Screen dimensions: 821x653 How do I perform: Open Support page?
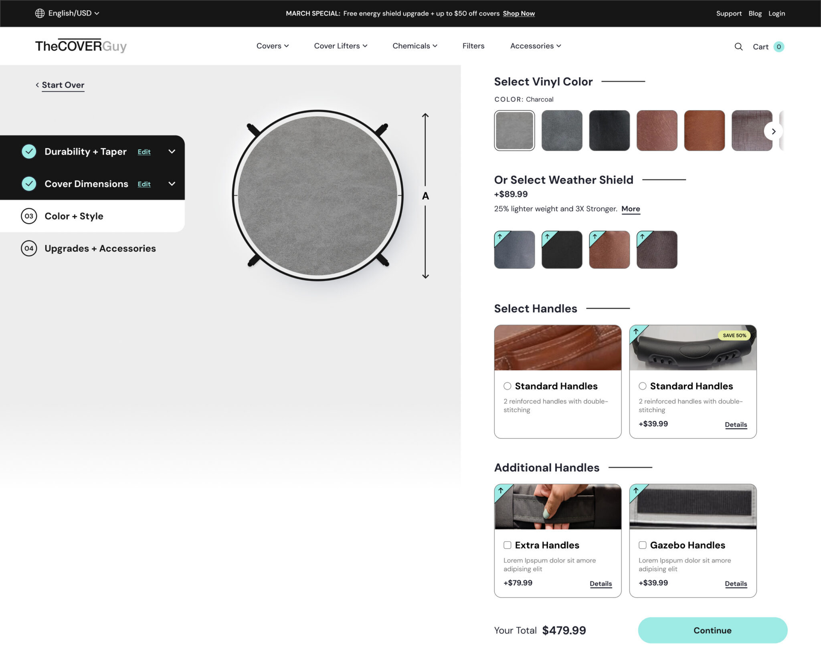[729, 13]
